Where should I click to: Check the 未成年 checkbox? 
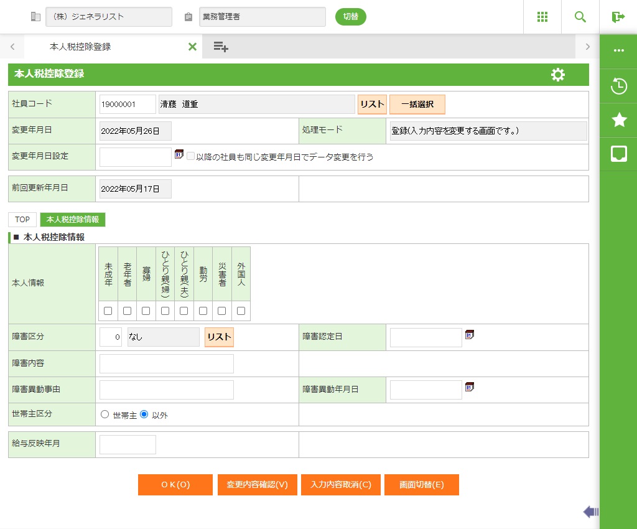pos(108,311)
